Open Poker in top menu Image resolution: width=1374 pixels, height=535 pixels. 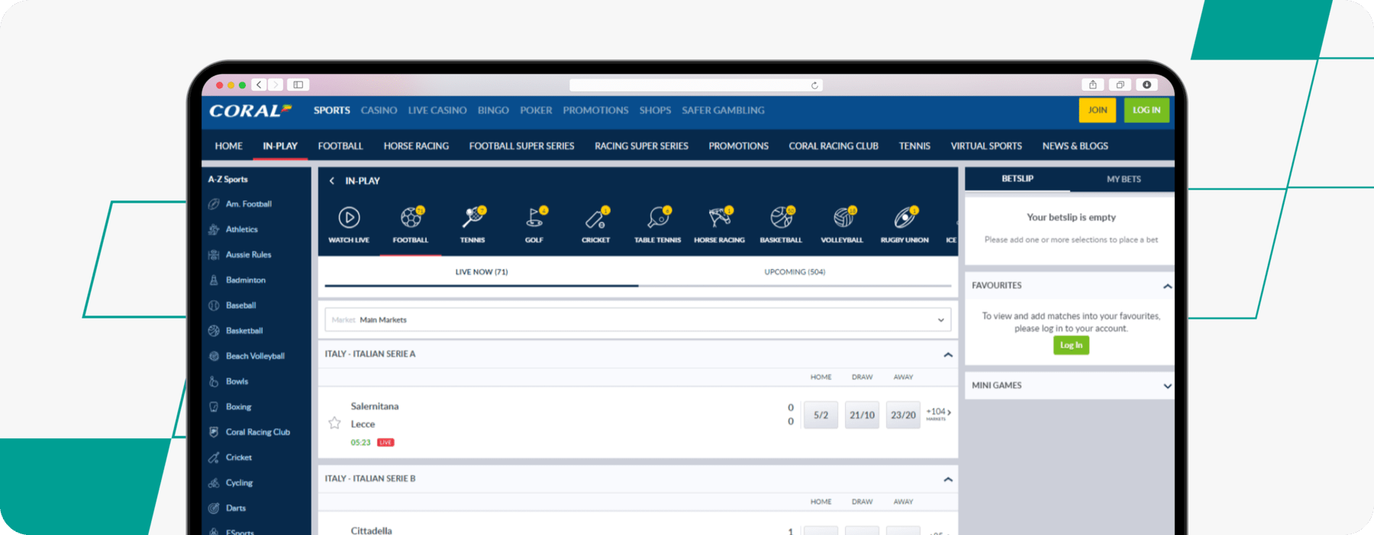[536, 111]
